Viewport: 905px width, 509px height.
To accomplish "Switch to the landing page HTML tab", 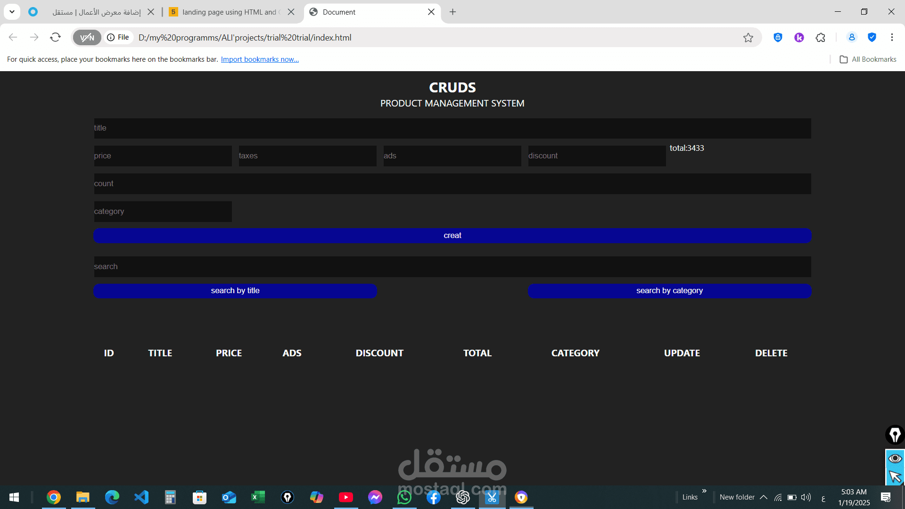I will point(226,12).
